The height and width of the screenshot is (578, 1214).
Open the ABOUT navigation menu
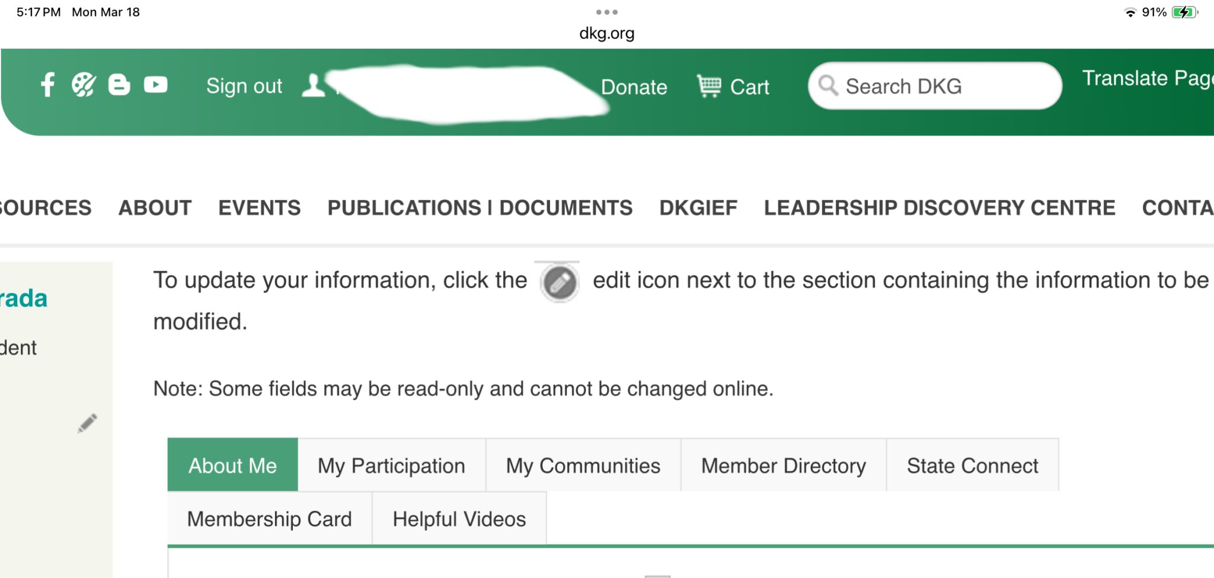155,208
